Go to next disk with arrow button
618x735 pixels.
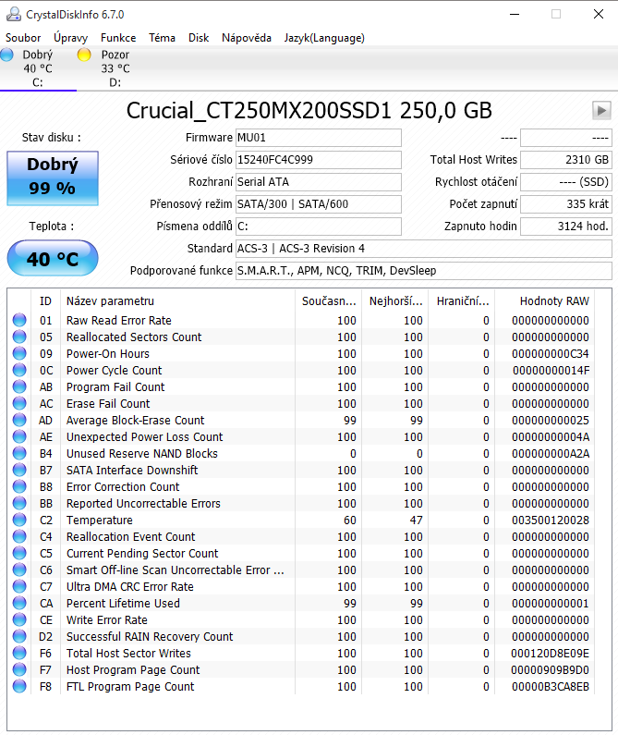coord(601,111)
